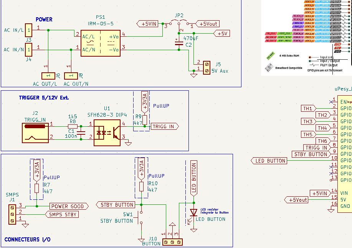Viewport: 352px width, 248px height.
Task: Select the R10 4k7 pull-up resistor
Action: click(141, 187)
